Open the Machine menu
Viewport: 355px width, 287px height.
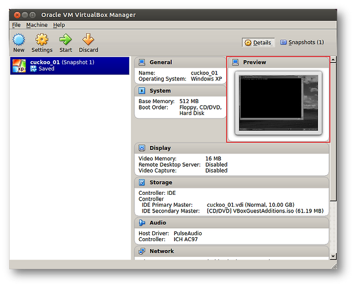[37, 25]
